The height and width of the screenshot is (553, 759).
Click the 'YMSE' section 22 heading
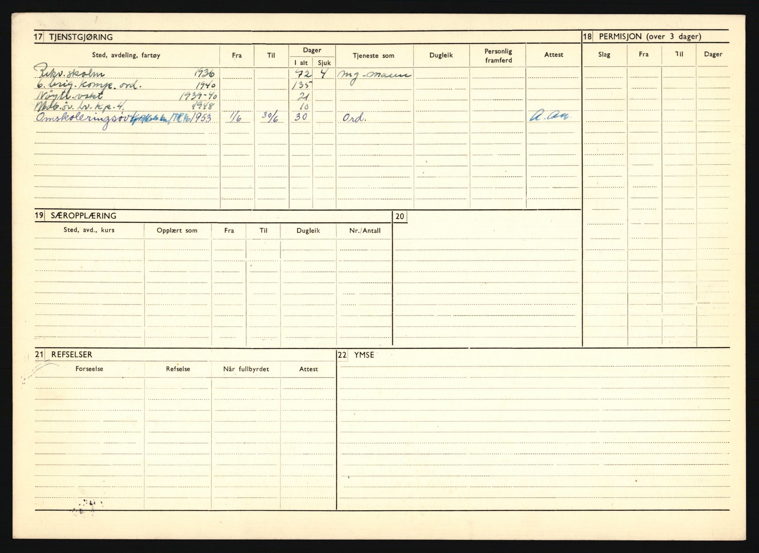point(364,355)
